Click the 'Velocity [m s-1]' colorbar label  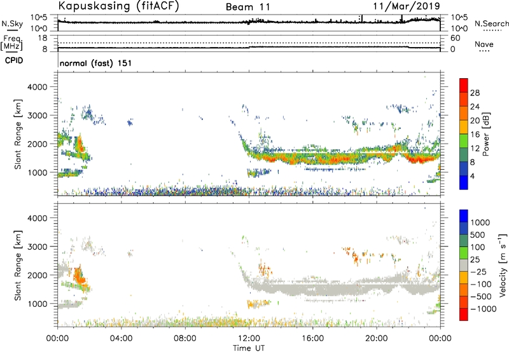click(x=503, y=265)
